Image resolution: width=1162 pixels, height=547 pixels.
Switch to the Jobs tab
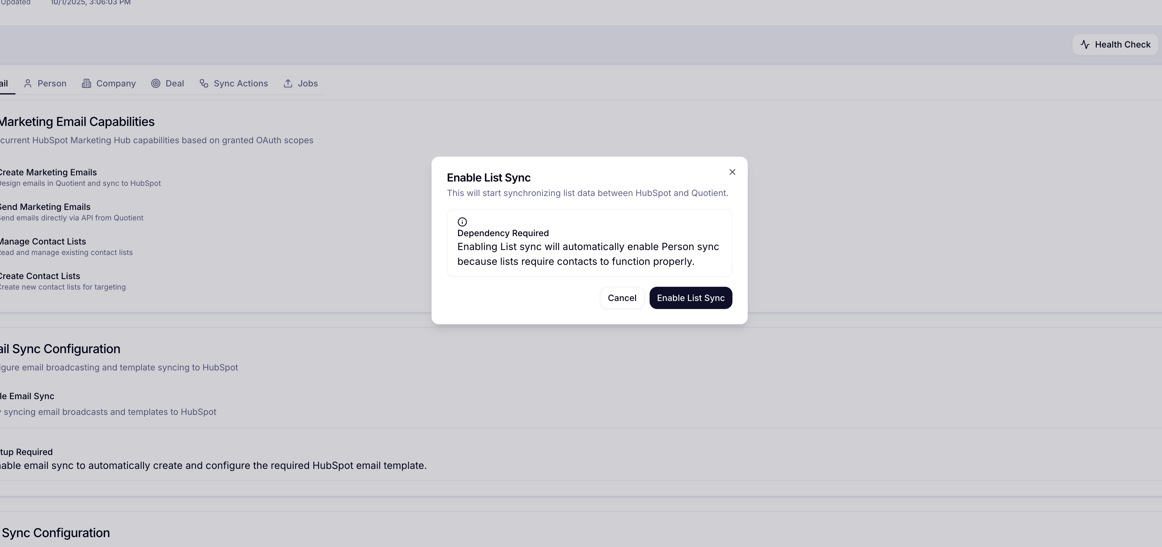click(x=300, y=83)
